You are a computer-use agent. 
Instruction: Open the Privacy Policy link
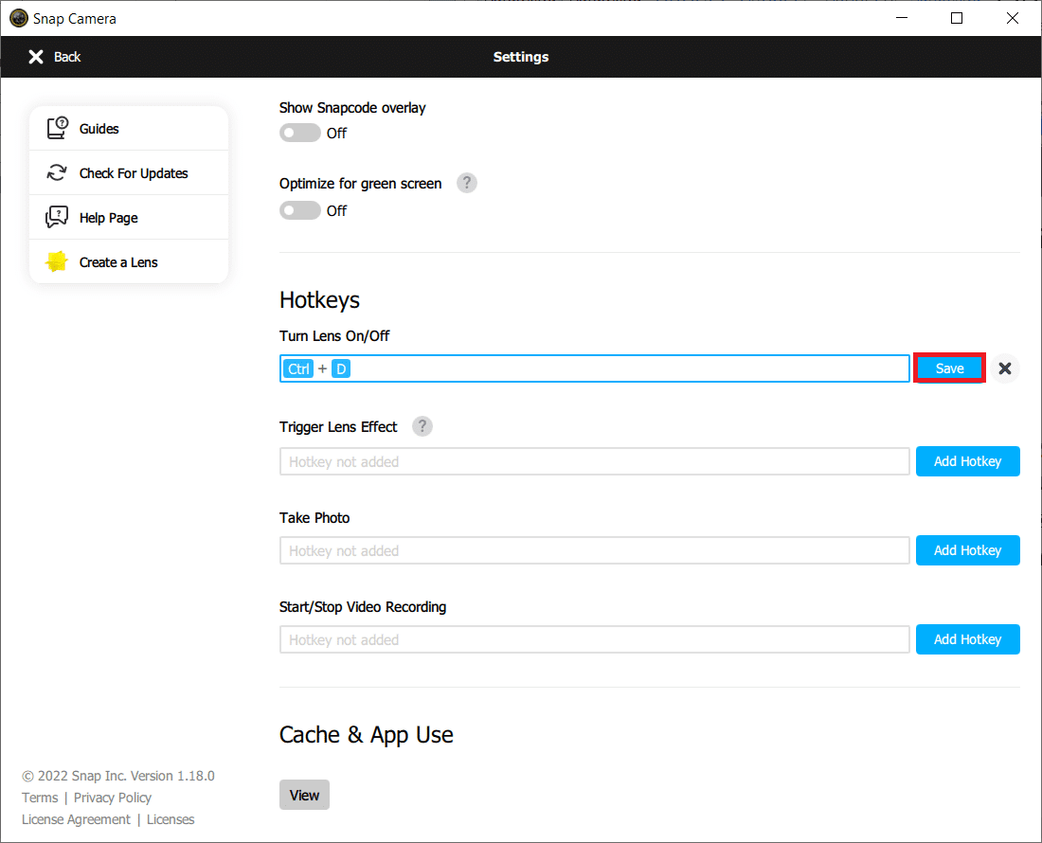click(113, 798)
